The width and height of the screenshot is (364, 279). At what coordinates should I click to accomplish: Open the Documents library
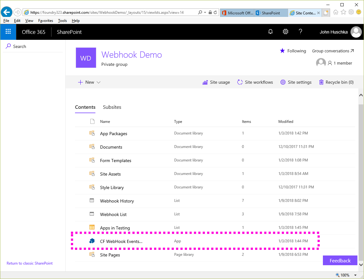coord(111,147)
